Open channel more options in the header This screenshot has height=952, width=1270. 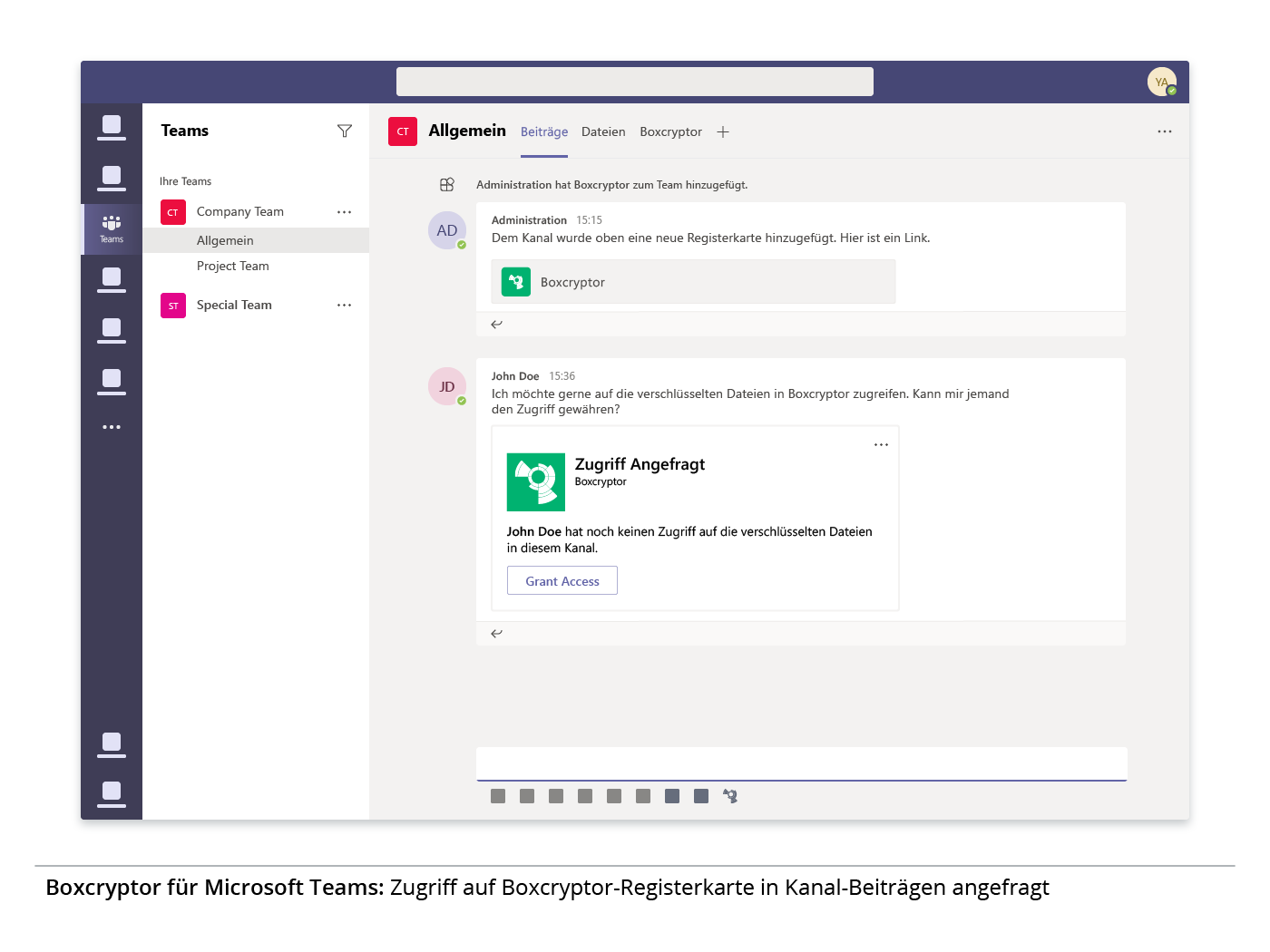[1165, 131]
